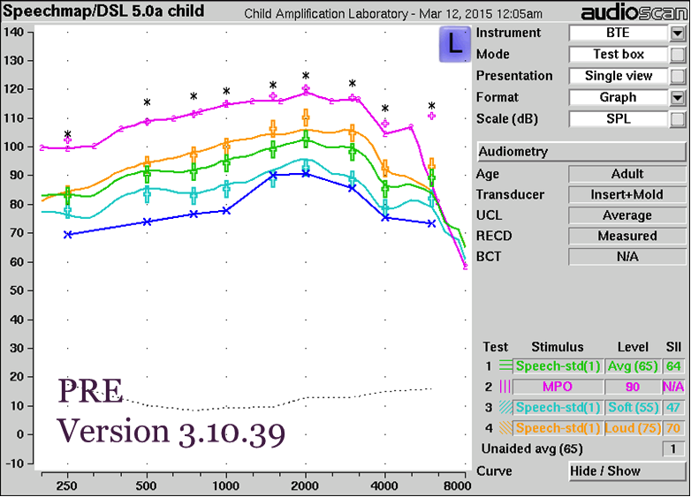Click the magenta Test 2 MPO legend icon
This screenshot has height=497, width=691.
click(x=505, y=387)
